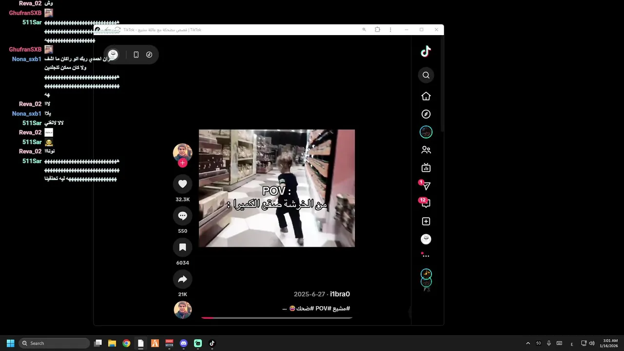Image resolution: width=624 pixels, height=351 pixels.
Task: Open the volume control in tray
Action: point(592,343)
